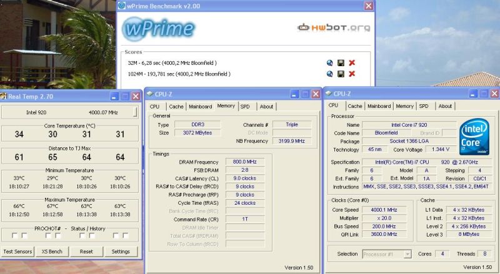
Task: Open the About tab in the CPU-Z Memory window
Action: coord(266,107)
